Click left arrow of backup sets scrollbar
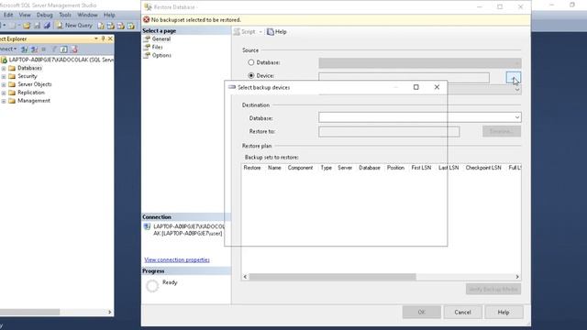Image resolution: width=587 pixels, height=330 pixels. click(245, 277)
